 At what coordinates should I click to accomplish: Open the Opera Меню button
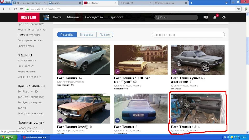point(5,2)
